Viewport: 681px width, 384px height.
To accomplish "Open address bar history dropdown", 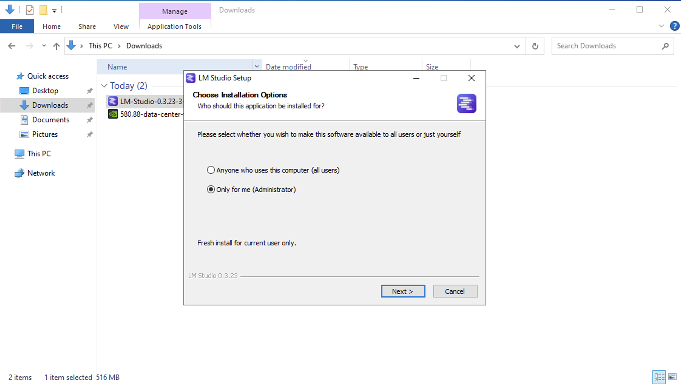I will tap(517, 46).
